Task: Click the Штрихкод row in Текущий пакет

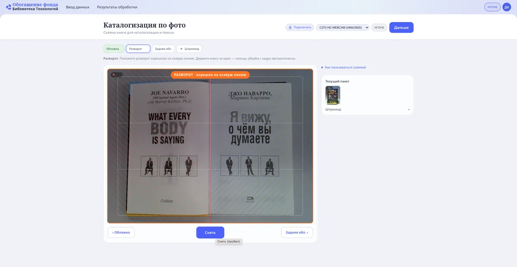Action: pos(368,110)
